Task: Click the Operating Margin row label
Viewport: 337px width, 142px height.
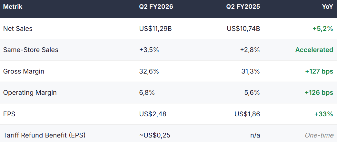Action: pyautogui.click(x=30, y=93)
